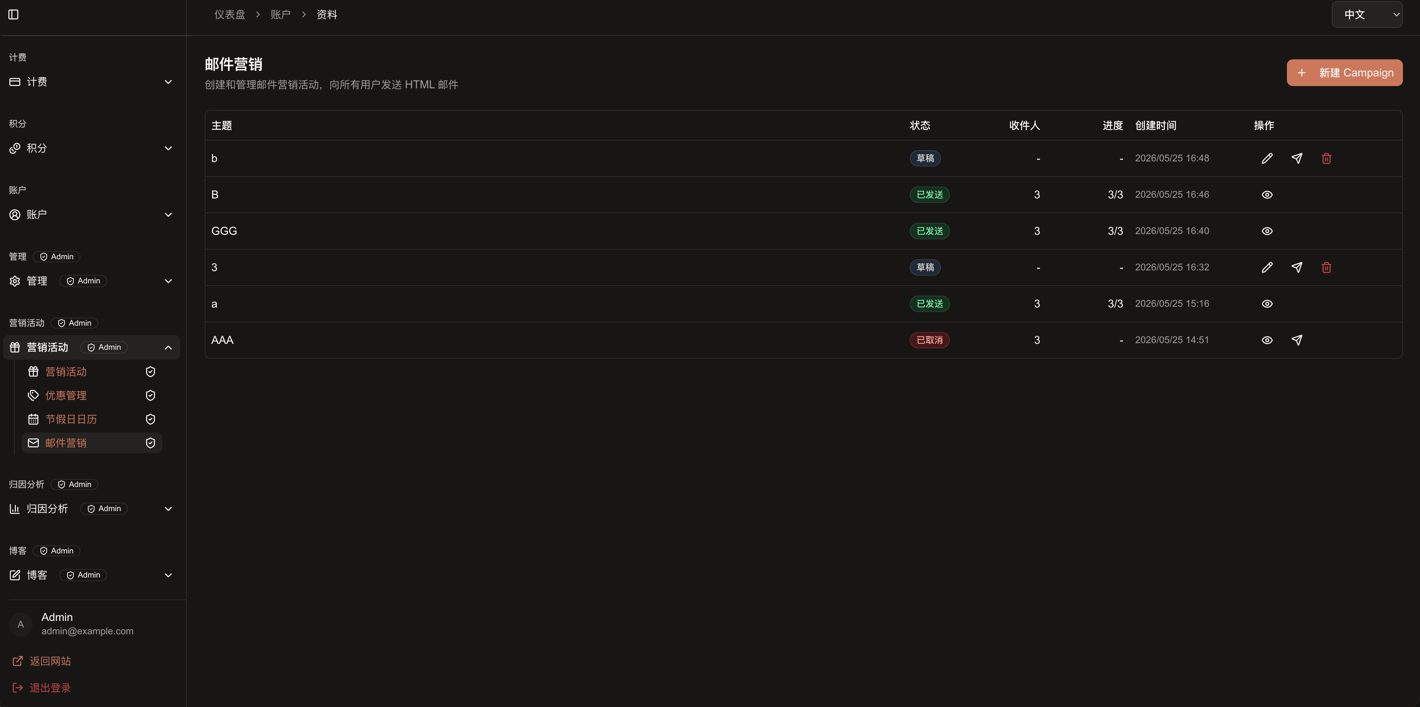This screenshot has width=1420, height=707.
Task: Go to 仪表盘 in breadcrumb
Action: click(229, 14)
